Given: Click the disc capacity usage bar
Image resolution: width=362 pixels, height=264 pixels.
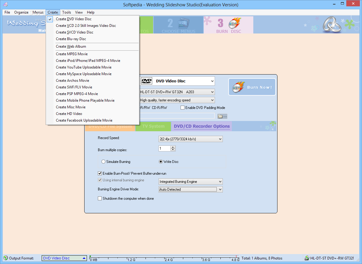Looking at the screenshot, I should [x=164, y=258].
